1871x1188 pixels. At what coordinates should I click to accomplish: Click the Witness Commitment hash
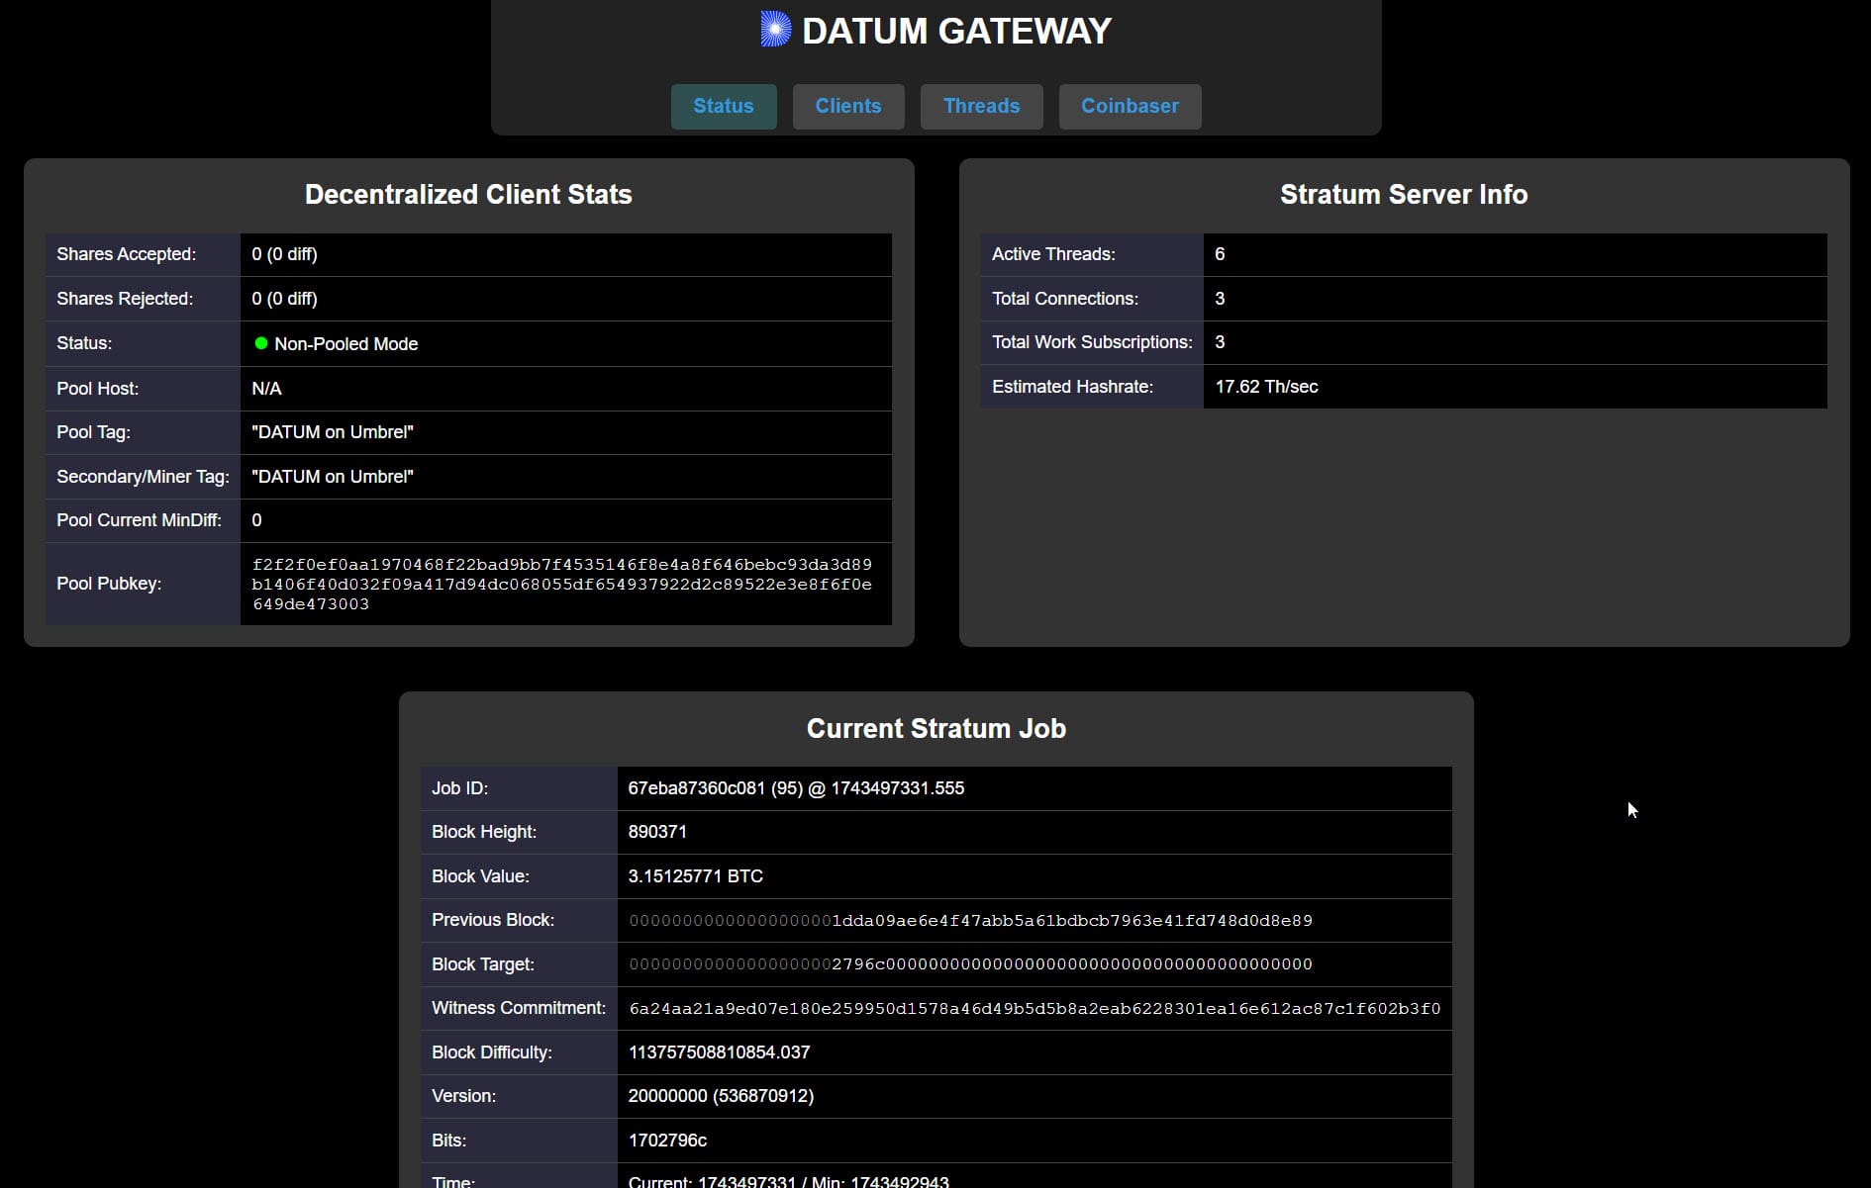coord(1034,1009)
